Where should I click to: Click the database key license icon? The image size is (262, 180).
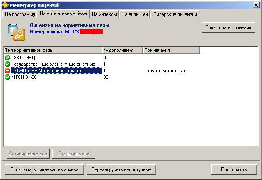(16, 32)
